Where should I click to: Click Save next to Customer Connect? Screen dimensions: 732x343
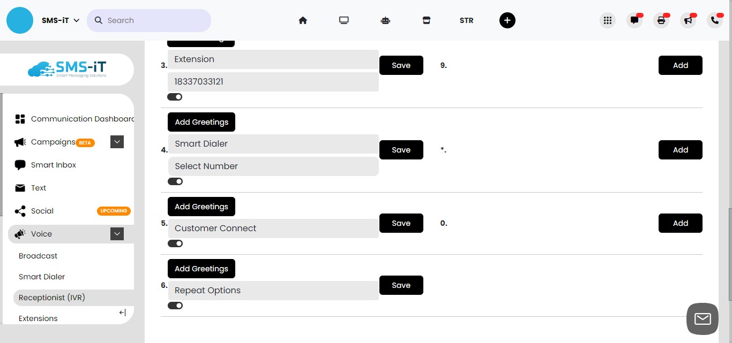(401, 223)
